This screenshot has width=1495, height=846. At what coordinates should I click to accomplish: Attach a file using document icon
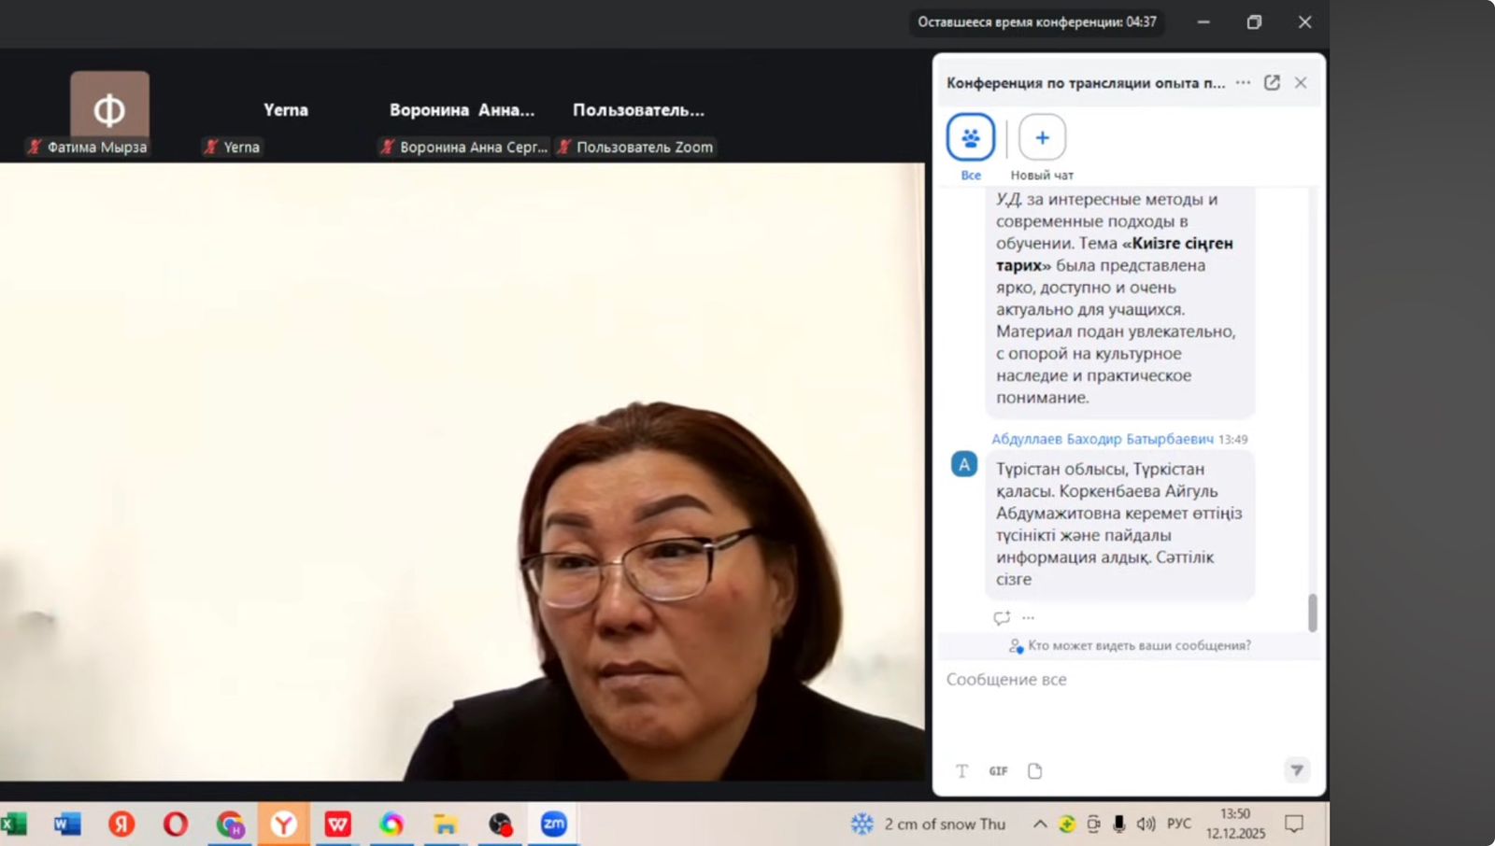click(x=1034, y=770)
